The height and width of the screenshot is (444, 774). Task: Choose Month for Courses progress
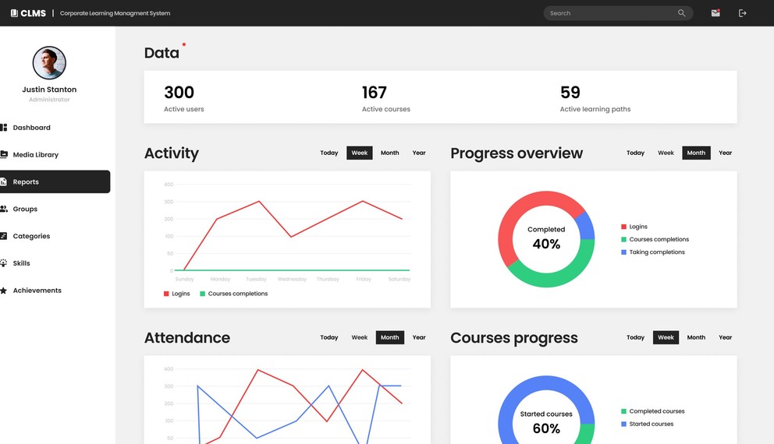[x=696, y=337]
